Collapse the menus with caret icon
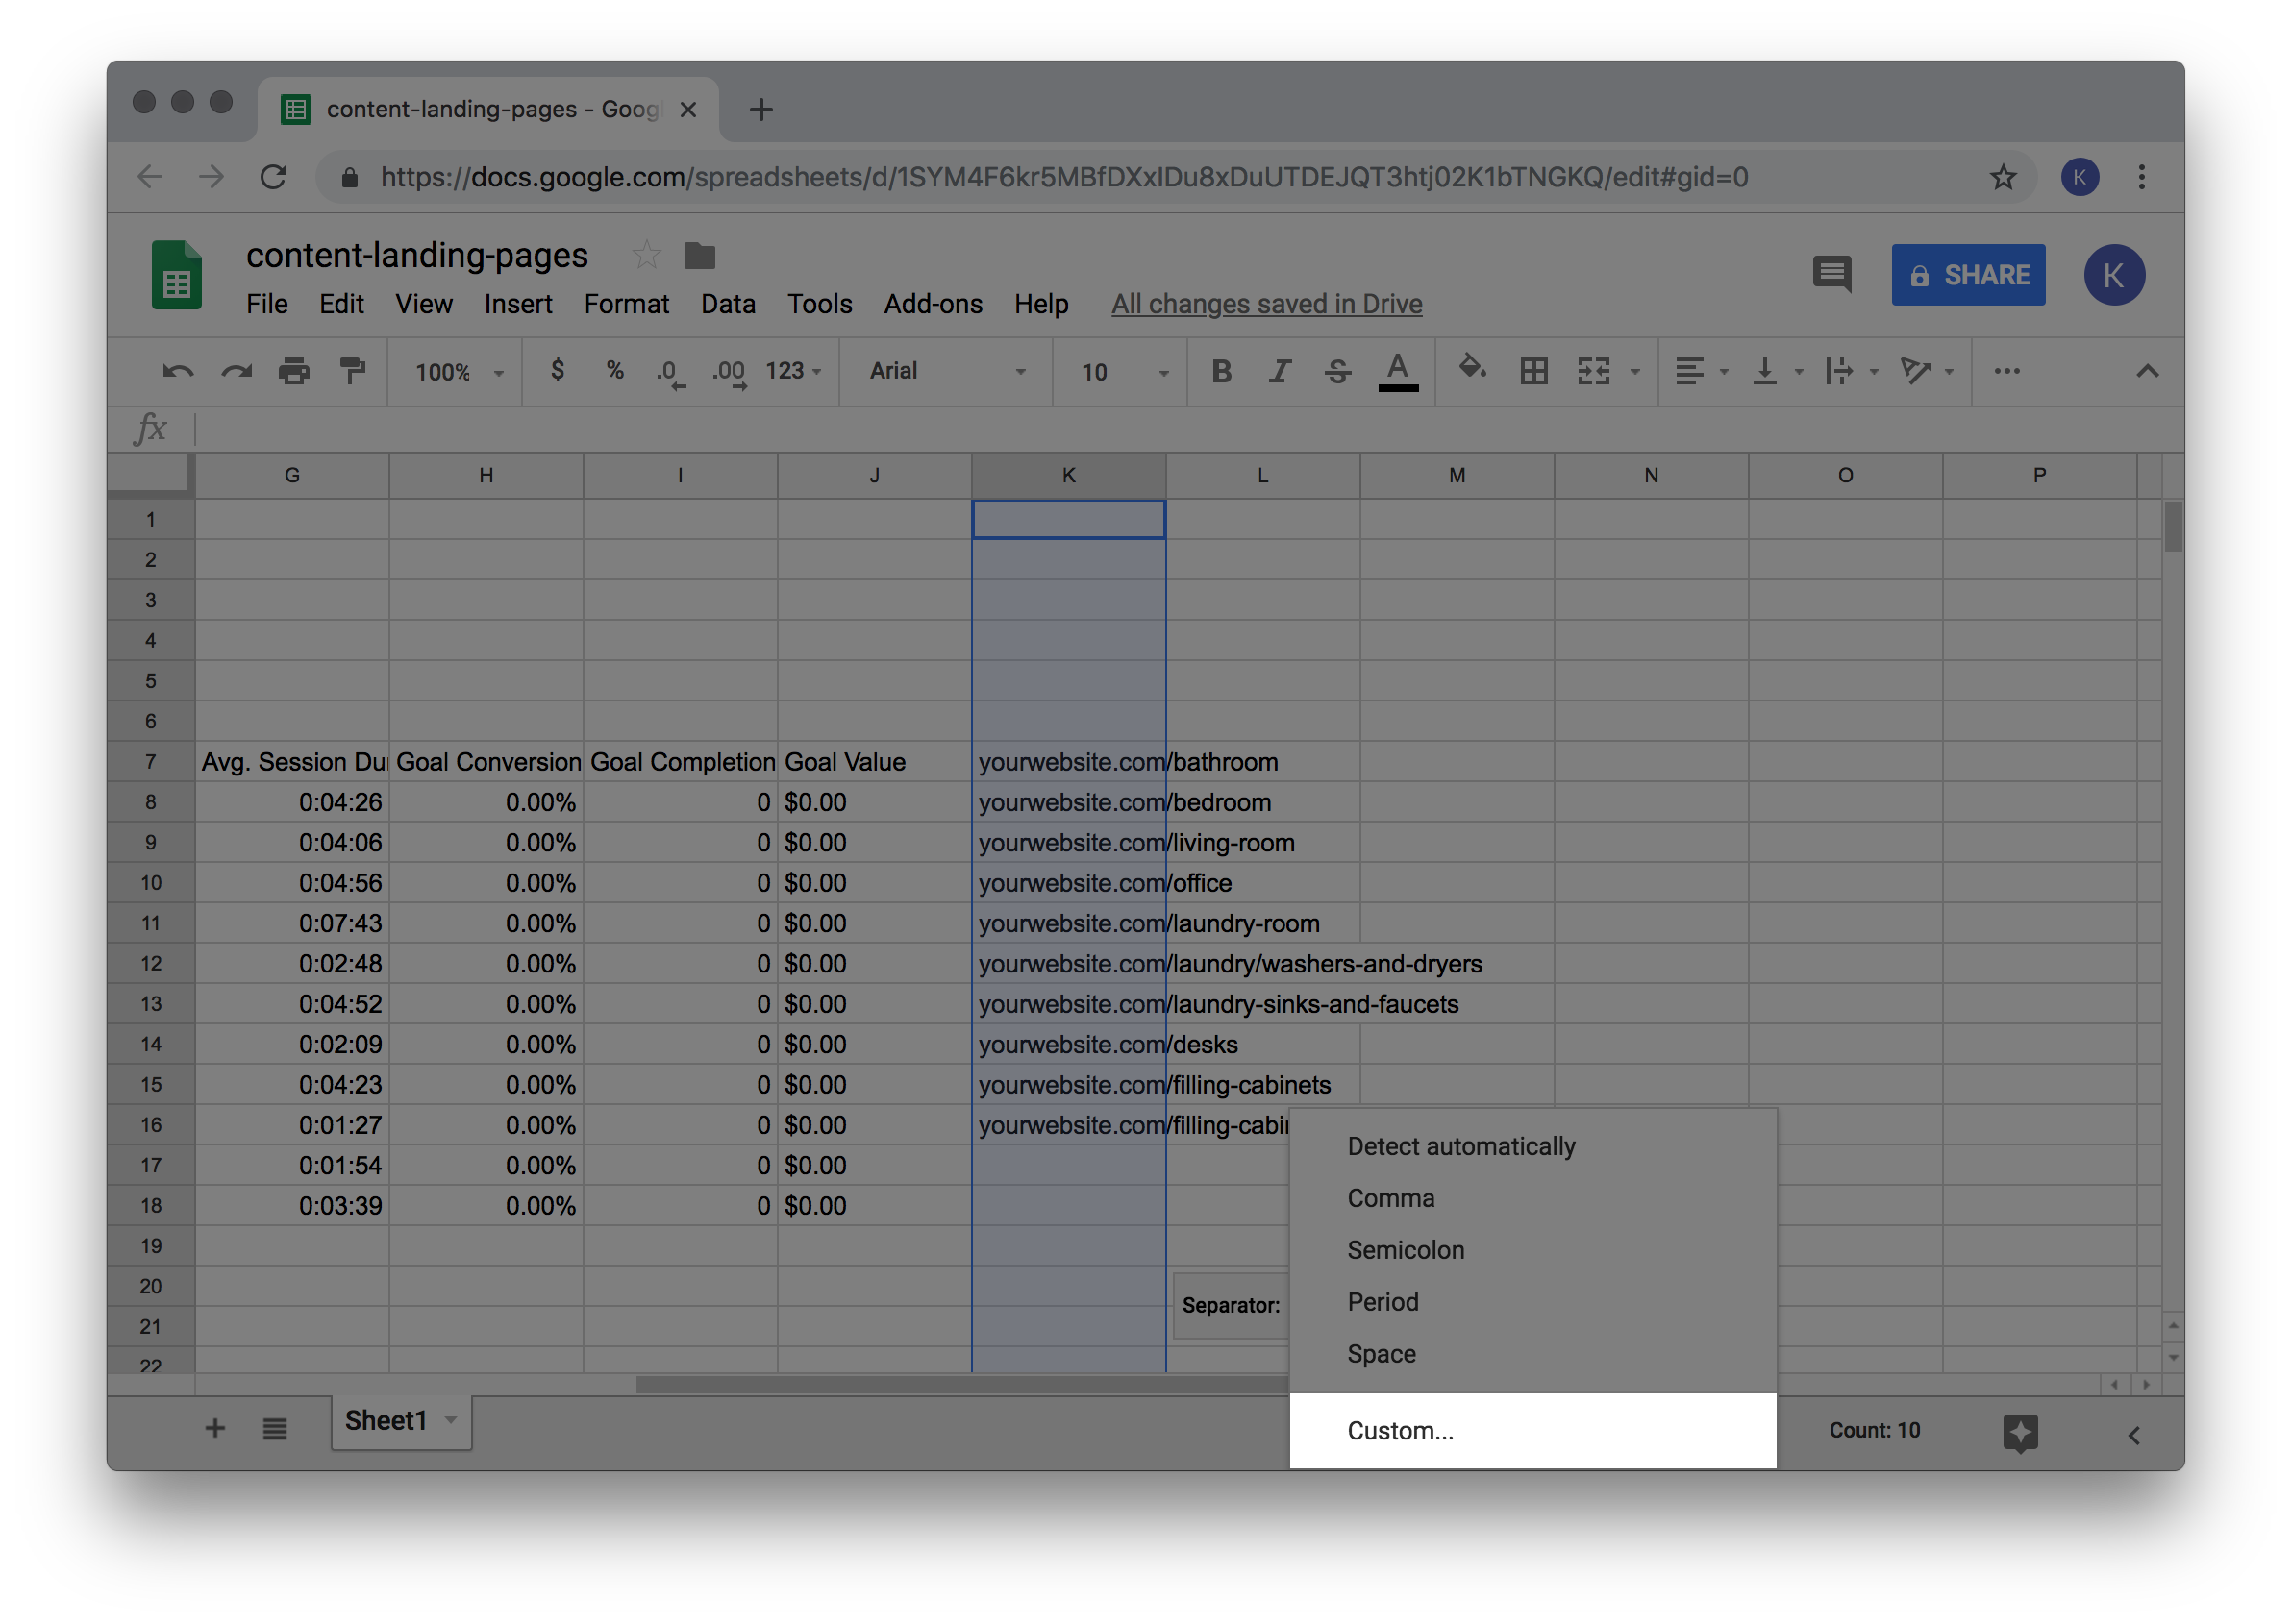Screen dimensions: 2292x1624 point(2146,371)
